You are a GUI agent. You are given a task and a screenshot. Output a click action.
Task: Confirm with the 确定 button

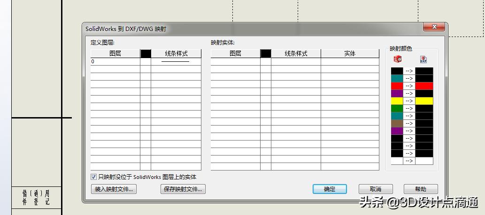tap(330, 189)
